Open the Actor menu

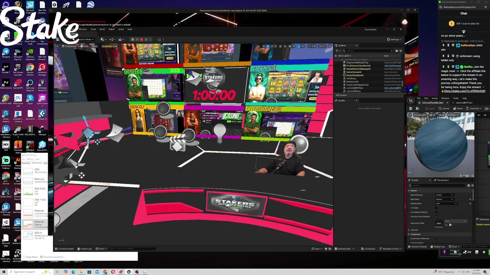point(121,29)
